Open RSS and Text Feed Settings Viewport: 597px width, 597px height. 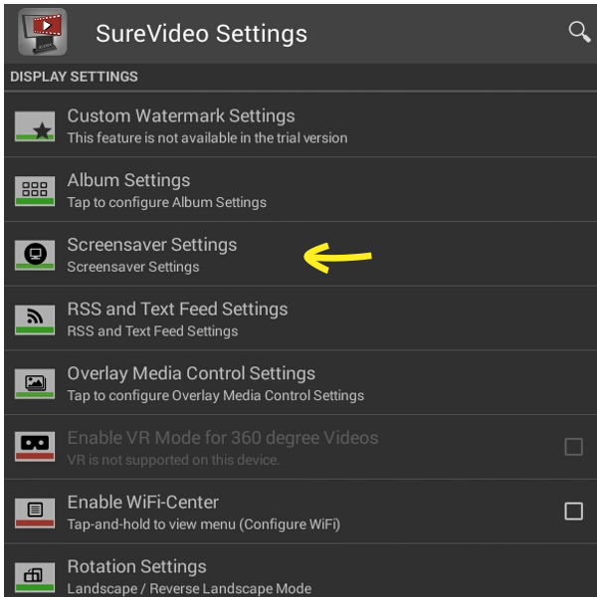click(300, 318)
